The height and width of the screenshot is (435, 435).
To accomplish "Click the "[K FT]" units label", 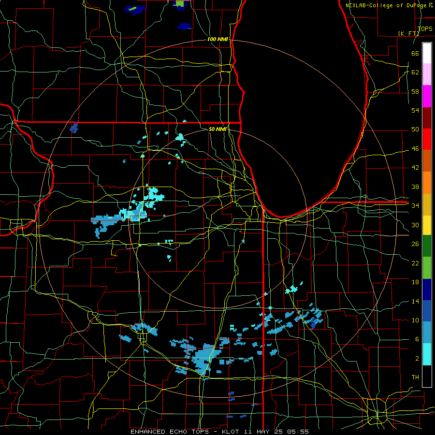I will click(x=408, y=34).
